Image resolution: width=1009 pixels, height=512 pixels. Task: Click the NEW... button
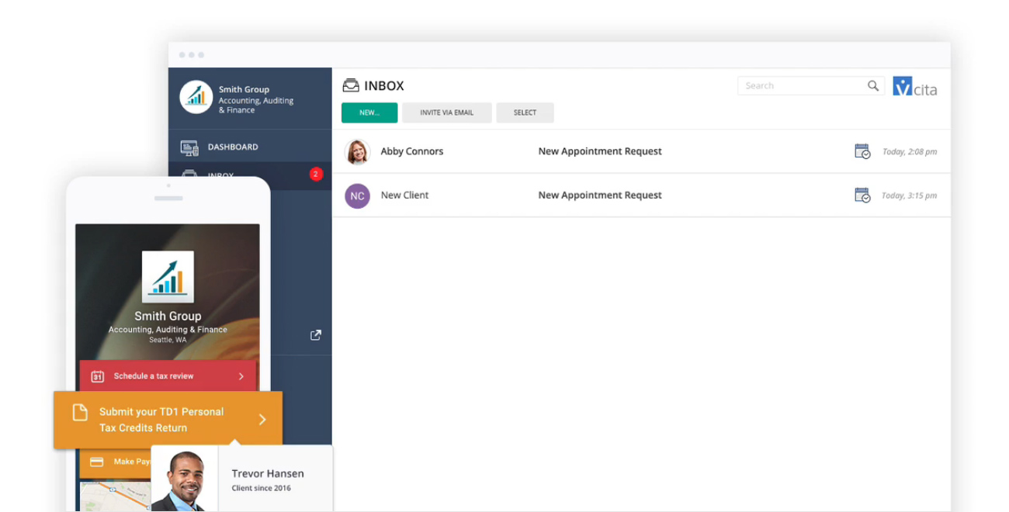[369, 112]
